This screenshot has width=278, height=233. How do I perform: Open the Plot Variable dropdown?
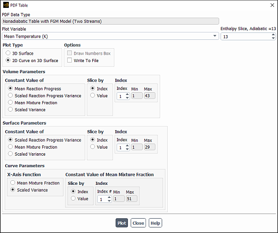point(215,36)
